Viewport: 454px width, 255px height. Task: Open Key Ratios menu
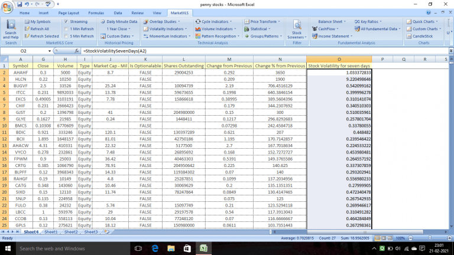click(x=368, y=21)
